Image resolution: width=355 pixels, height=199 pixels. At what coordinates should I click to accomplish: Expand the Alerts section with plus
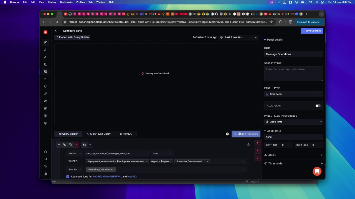click(x=321, y=155)
